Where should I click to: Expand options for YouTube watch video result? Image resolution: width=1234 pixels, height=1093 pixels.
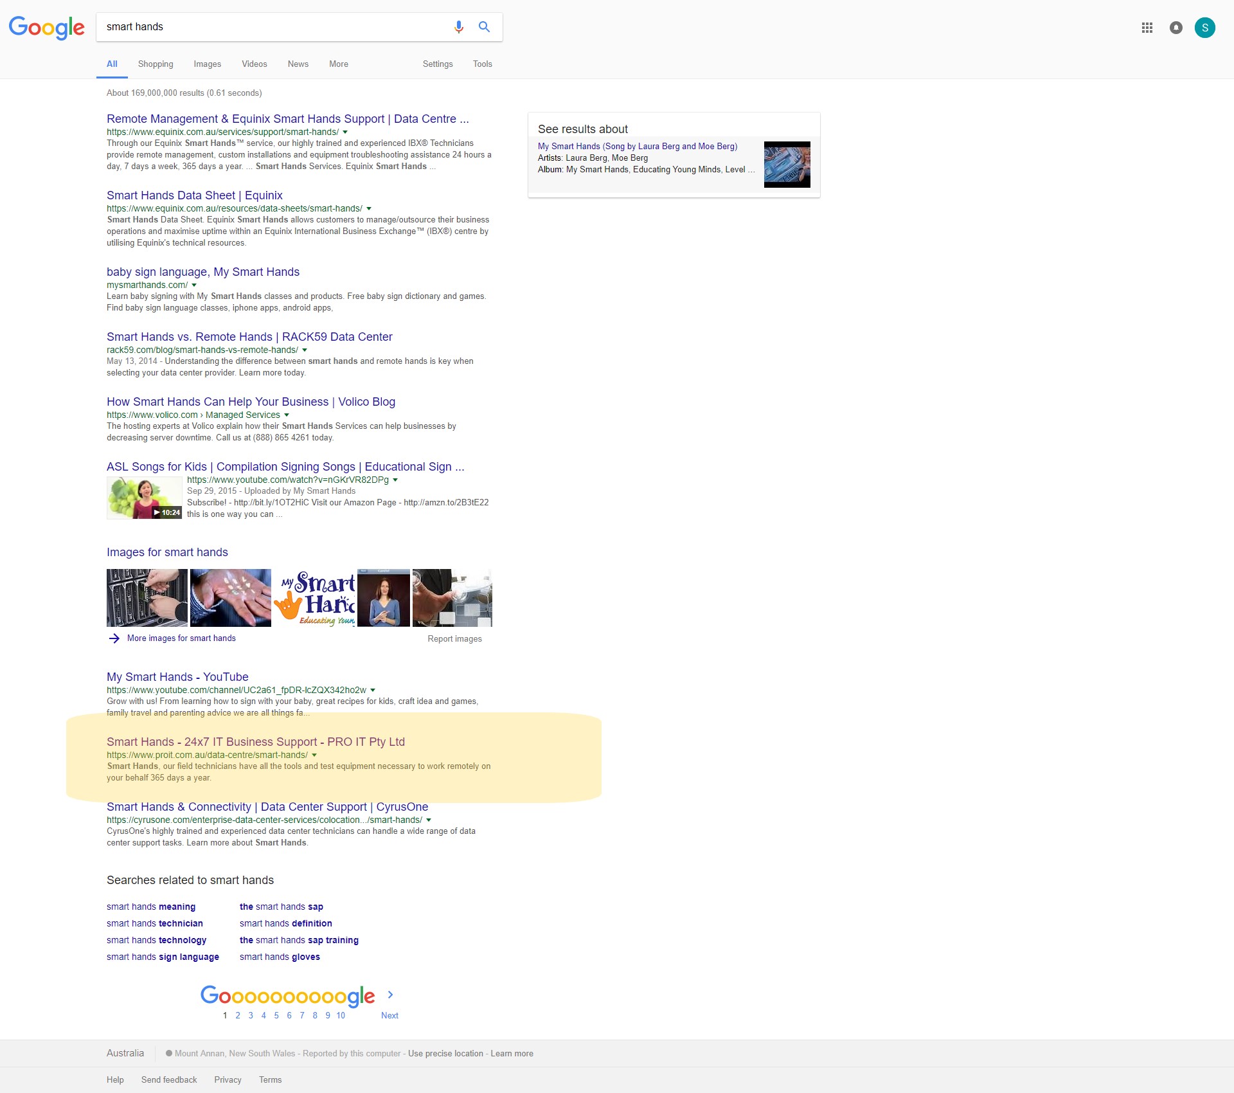click(x=395, y=480)
